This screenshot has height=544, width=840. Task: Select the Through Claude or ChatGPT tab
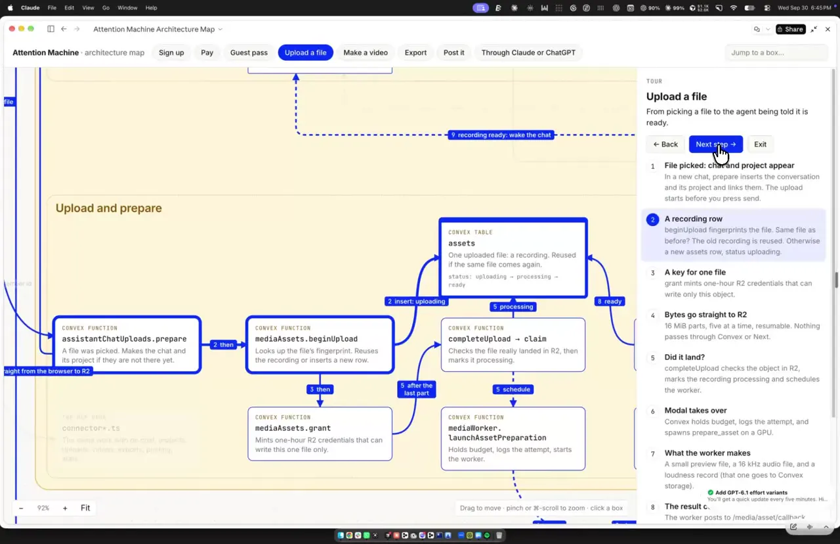click(x=528, y=53)
